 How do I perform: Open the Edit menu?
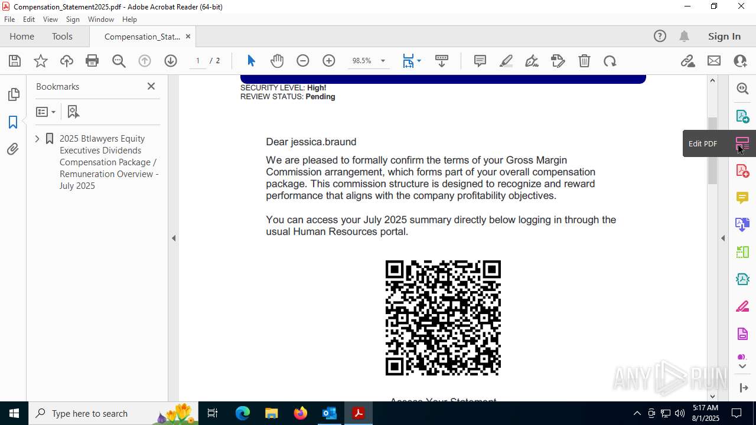[29, 19]
